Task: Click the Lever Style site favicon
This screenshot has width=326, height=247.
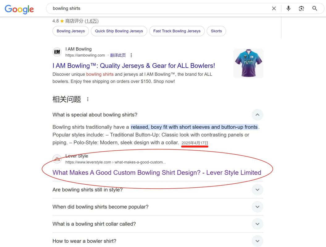Action: click(x=57, y=158)
